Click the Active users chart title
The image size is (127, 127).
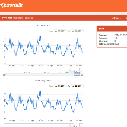[43, 25]
